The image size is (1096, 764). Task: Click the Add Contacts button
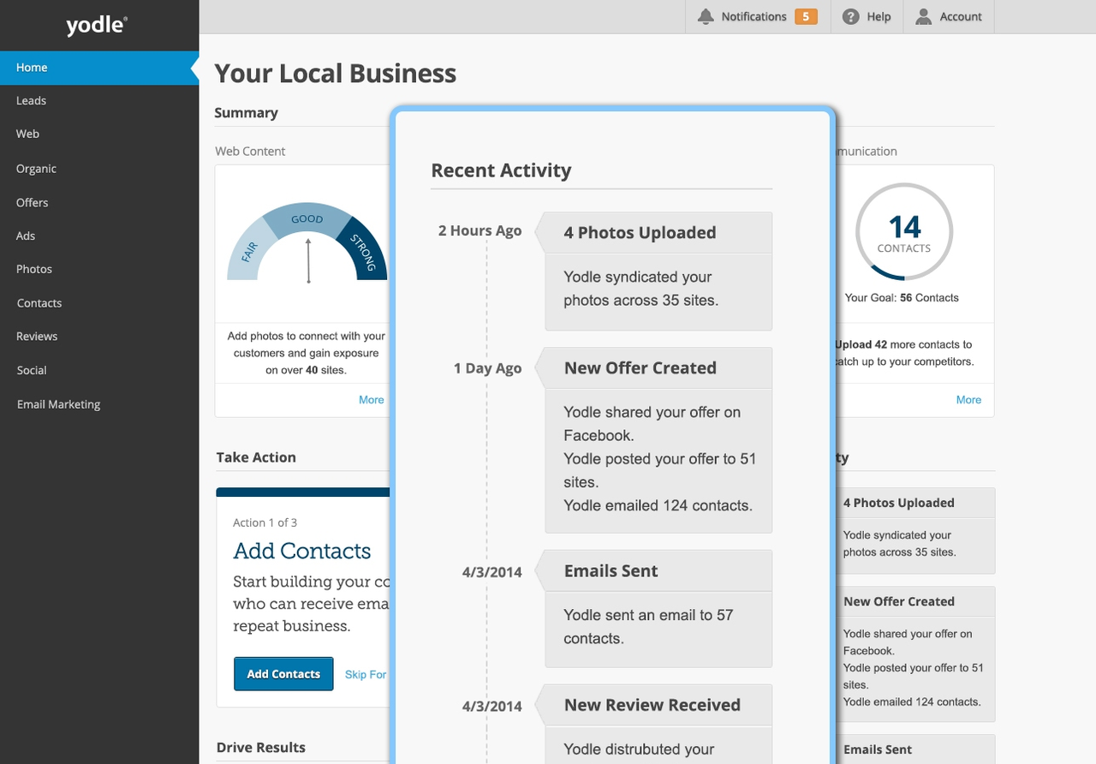click(x=283, y=674)
